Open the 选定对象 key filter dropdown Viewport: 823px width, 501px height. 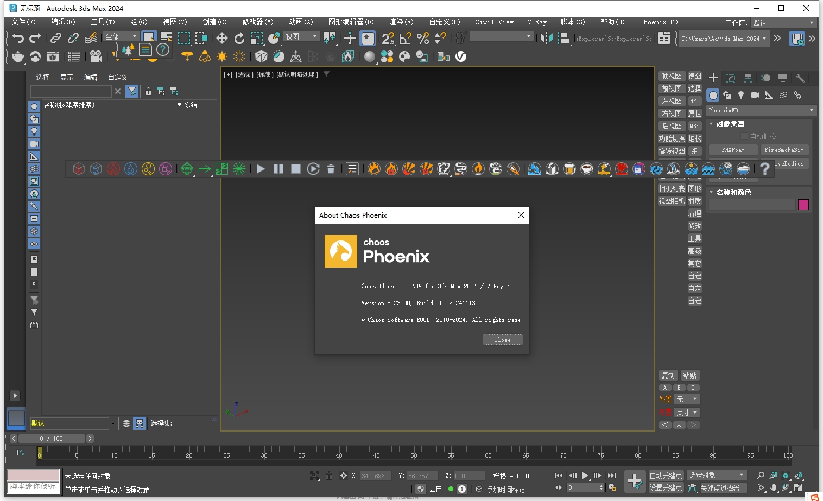tap(717, 475)
